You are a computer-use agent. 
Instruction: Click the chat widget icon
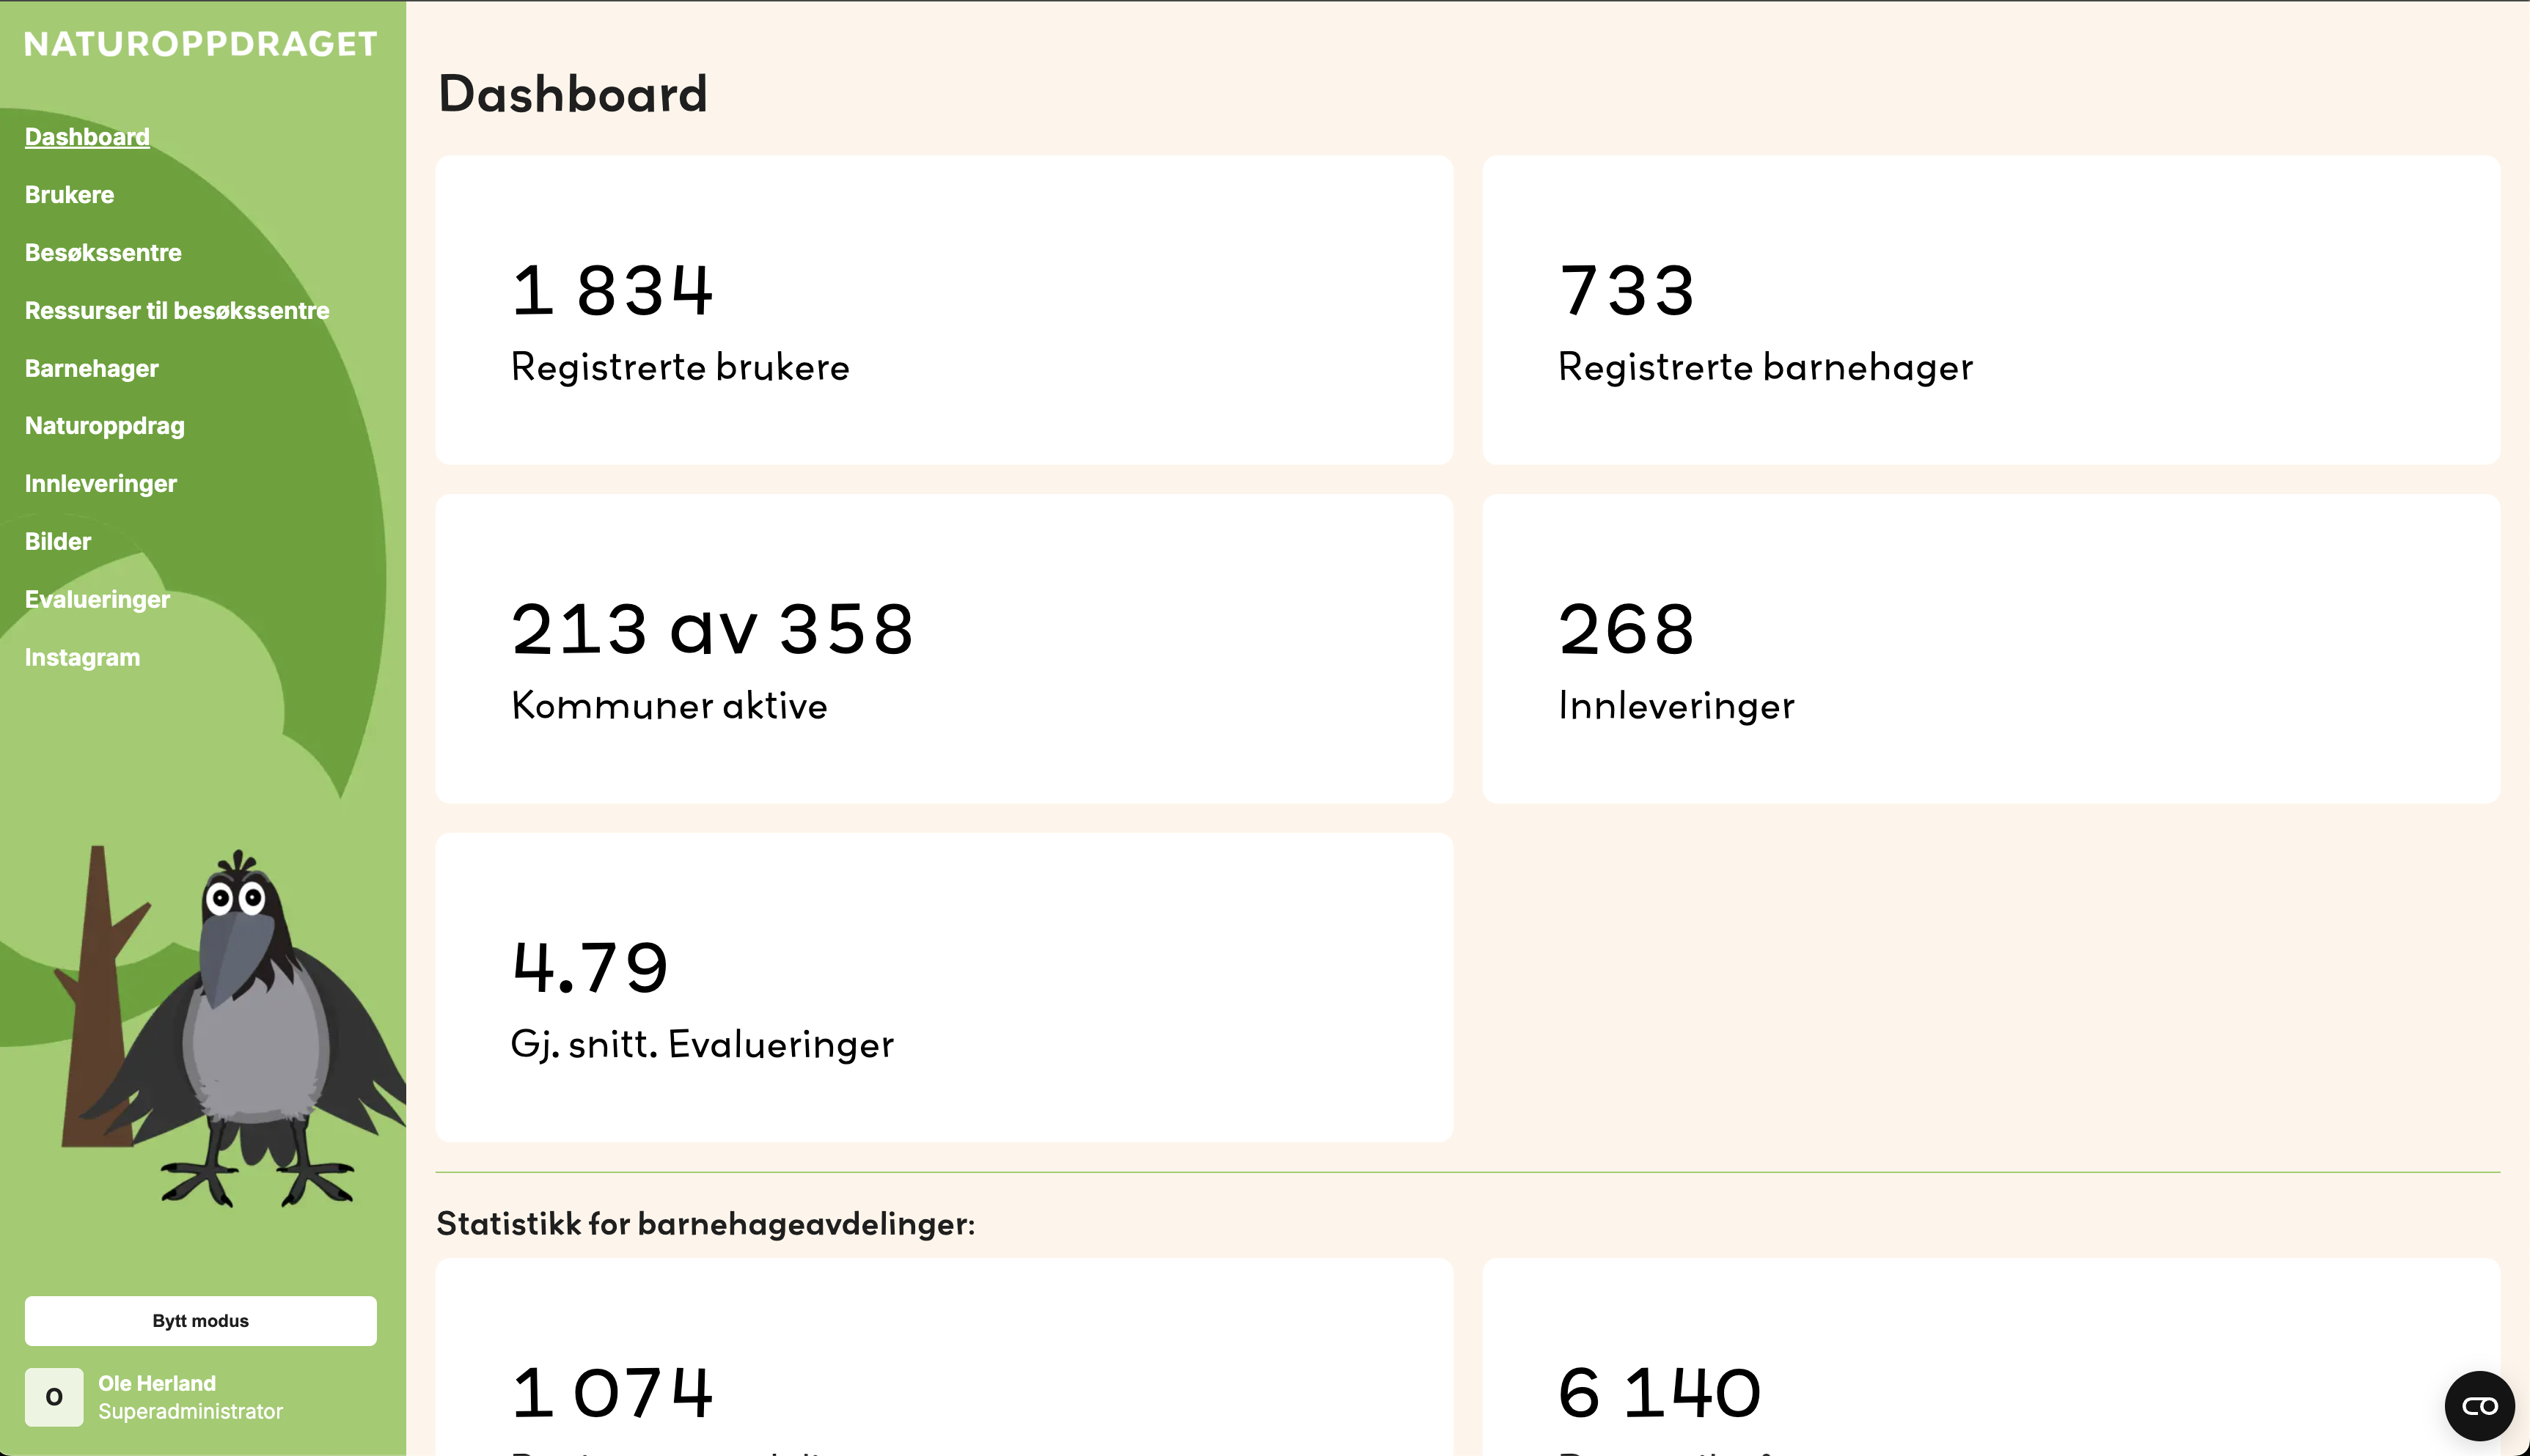pyautogui.click(x=2479, y=1405)
